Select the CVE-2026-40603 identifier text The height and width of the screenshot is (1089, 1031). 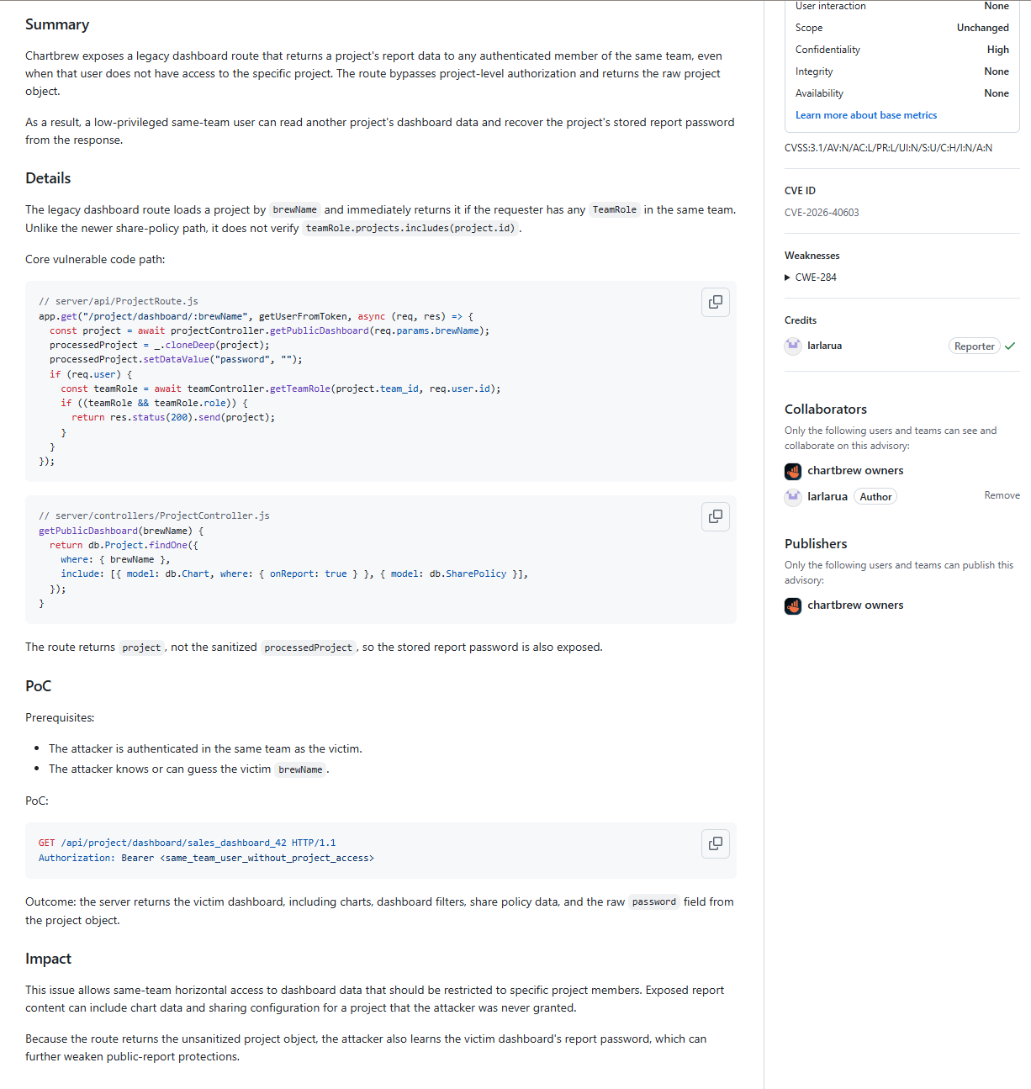(x=822, y=213)
